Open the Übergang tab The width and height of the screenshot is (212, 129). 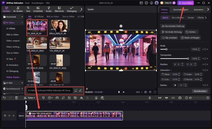[x=72, y=10]
